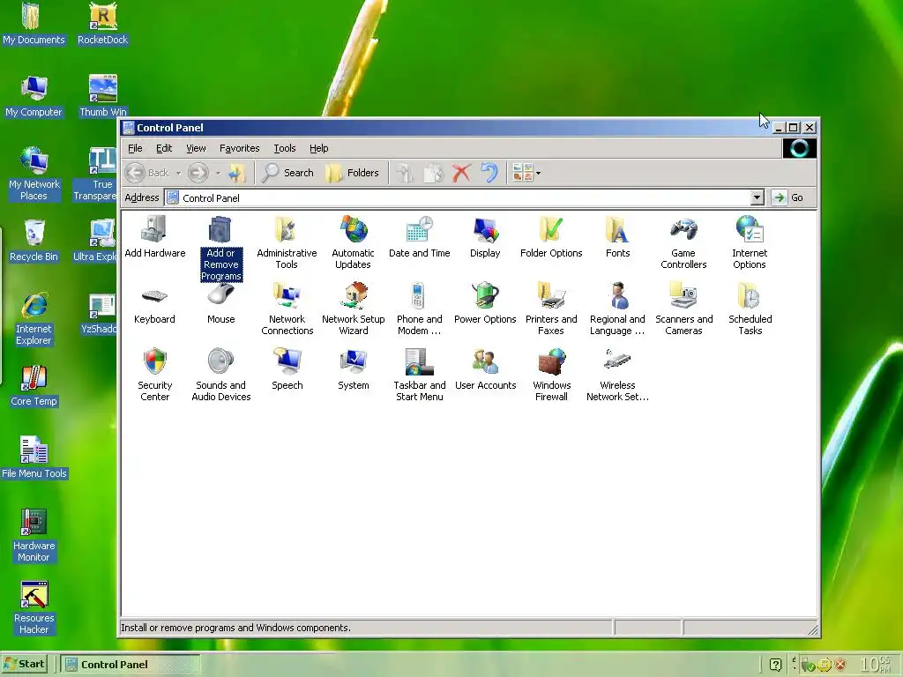The height and width of the screenshot is (677, 903).
Task: Open Folder Options applet
Action: tap(551, 236)
